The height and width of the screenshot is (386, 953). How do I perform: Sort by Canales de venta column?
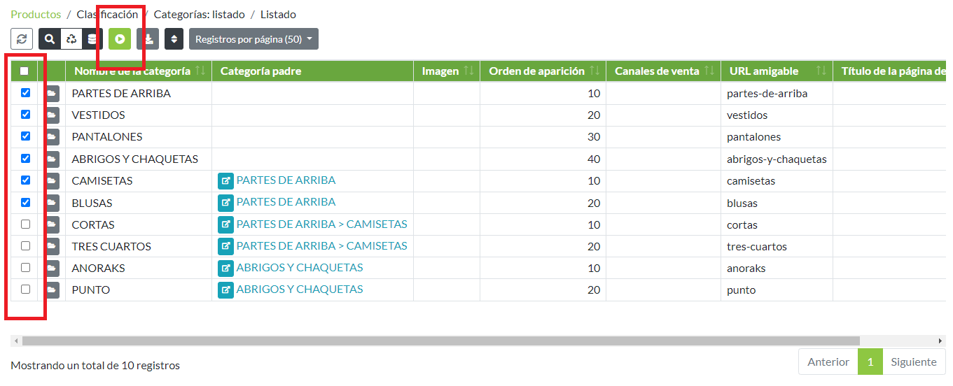(664, 71)
